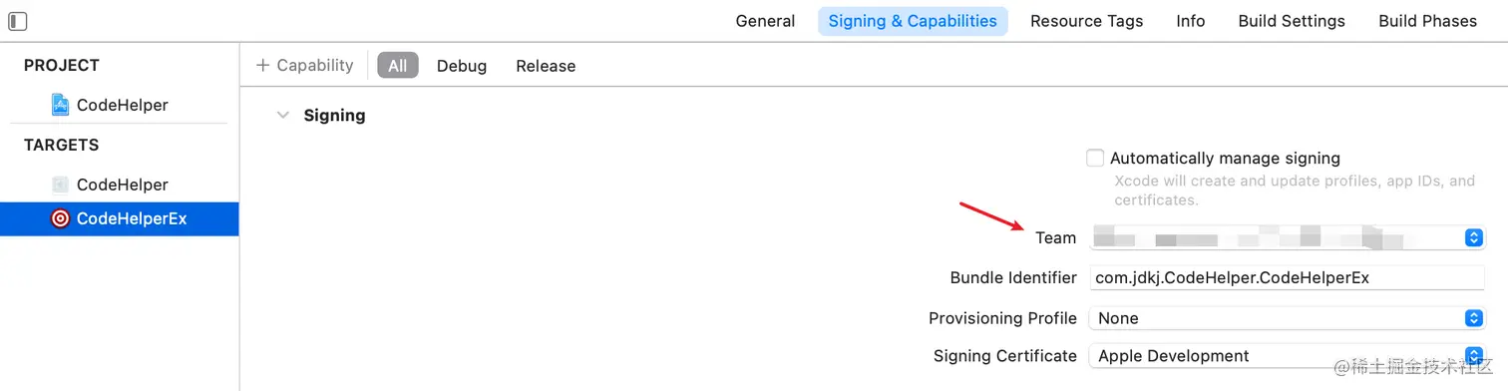Switch to the General tab
This screenshot has height=391, width=1508.
click(x=765, y=21)
